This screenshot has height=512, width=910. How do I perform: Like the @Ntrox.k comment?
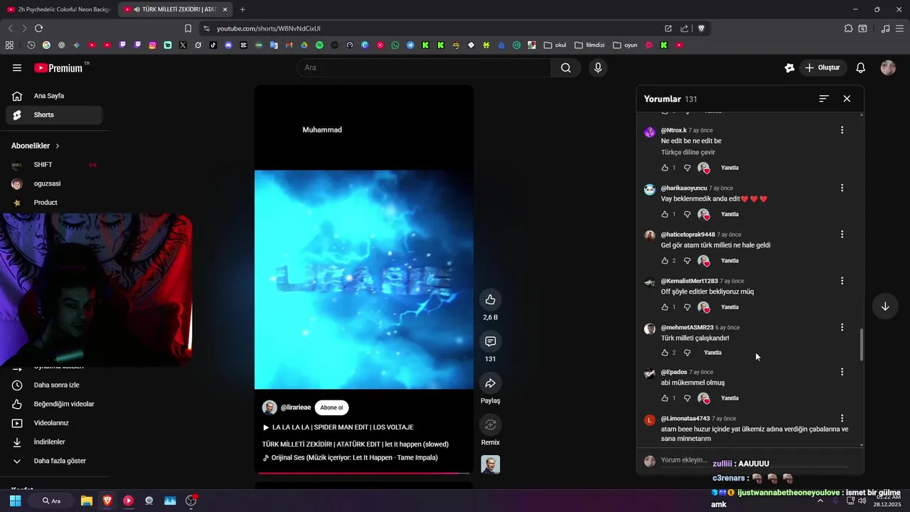pyautogui.click(x=665, y=168)
